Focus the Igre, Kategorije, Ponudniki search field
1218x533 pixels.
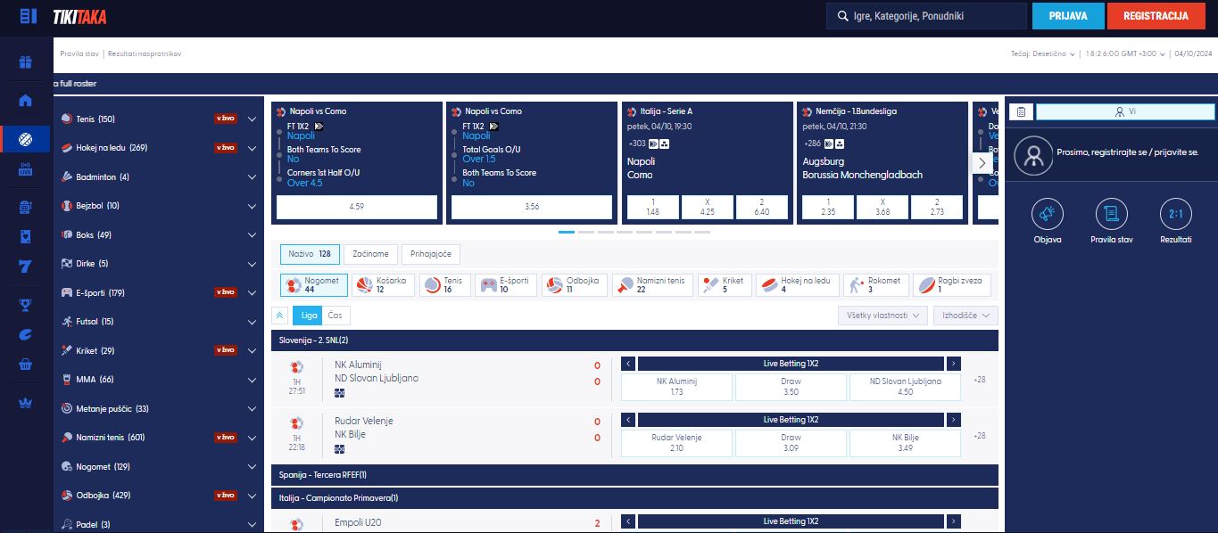[x=926, y=16]
